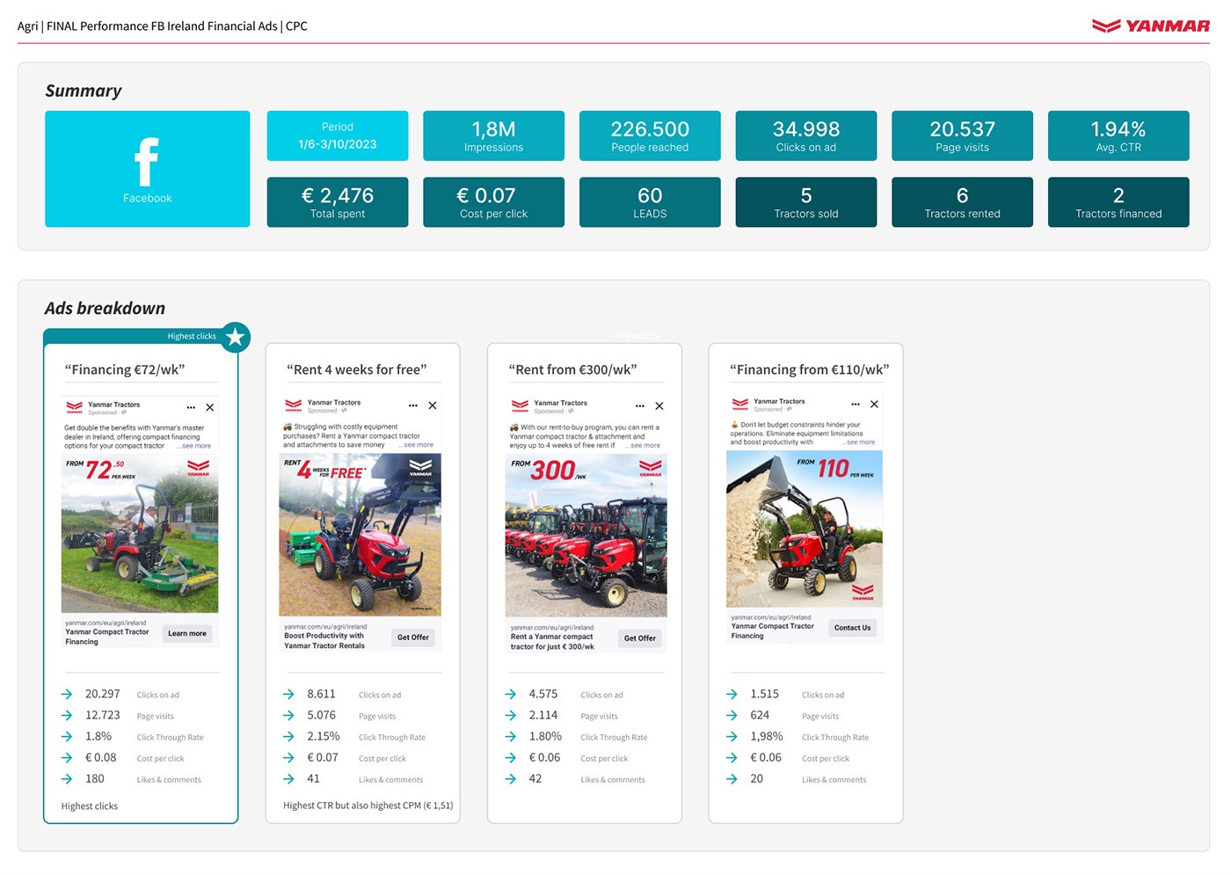Click the Yanmar logo in the header

[1150, 26]
